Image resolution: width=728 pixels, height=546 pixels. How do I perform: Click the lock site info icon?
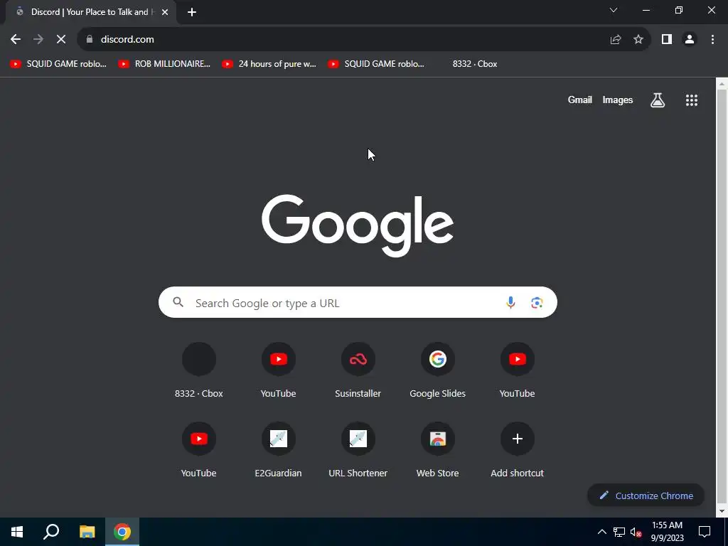pos(90,40)
